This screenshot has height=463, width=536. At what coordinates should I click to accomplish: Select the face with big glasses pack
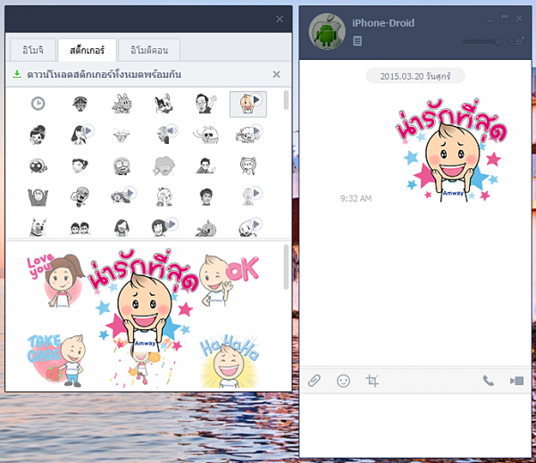122,166
